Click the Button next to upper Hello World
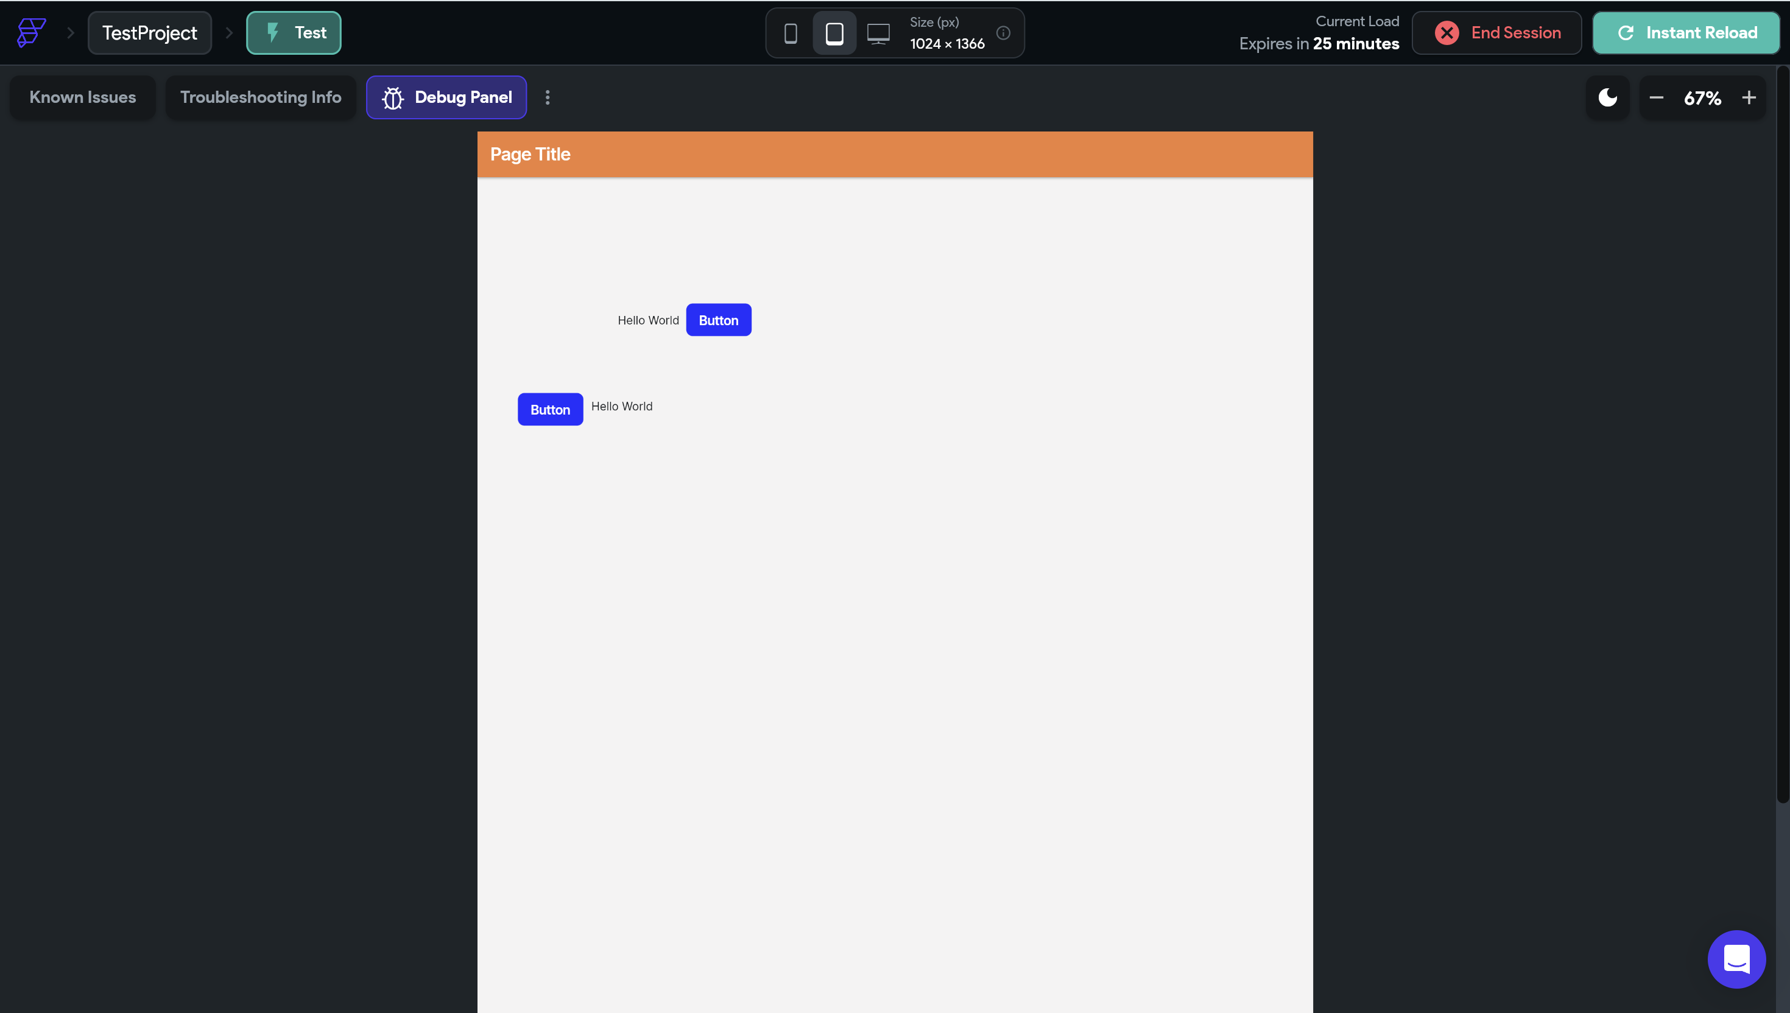 [718, 320]
